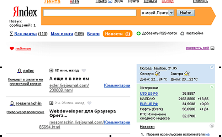
Task: Click Добавить RSS-поток text link
Action: [x=159, y=33]
